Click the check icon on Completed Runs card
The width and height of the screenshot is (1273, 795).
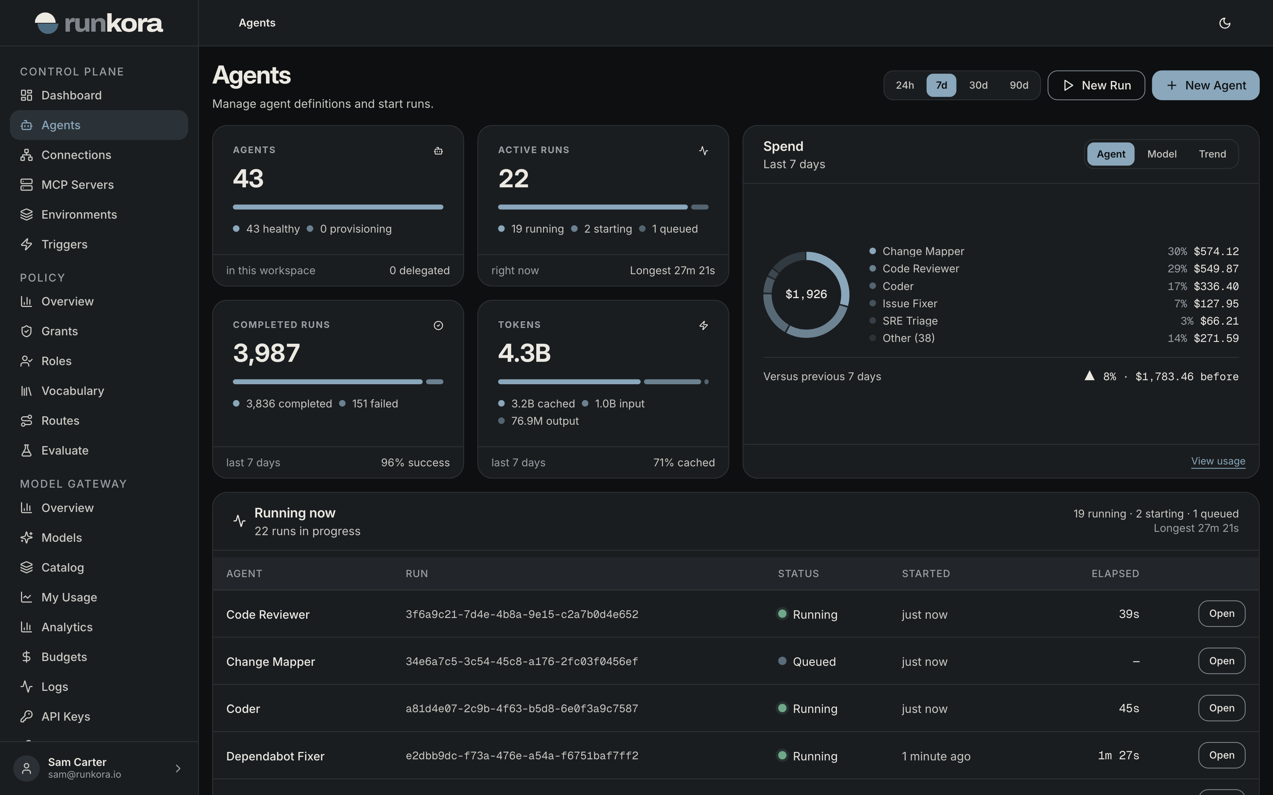[438, 325]
